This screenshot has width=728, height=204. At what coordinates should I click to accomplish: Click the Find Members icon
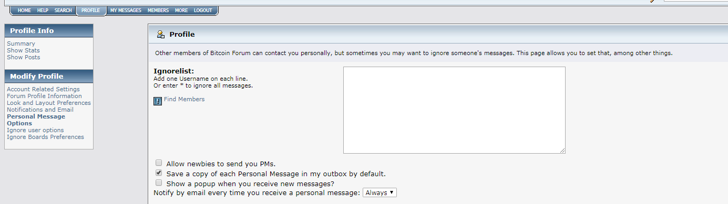(x=158, y=101)
